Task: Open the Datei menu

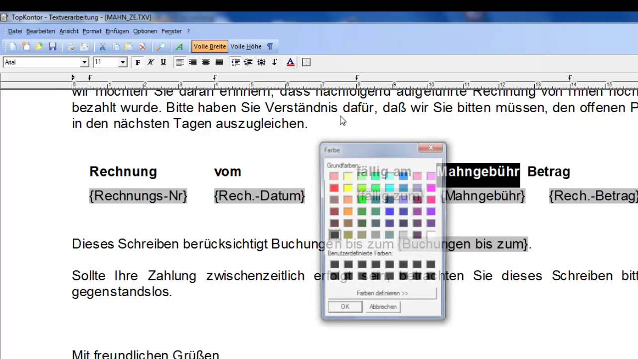Action: (x=15, y=31)
